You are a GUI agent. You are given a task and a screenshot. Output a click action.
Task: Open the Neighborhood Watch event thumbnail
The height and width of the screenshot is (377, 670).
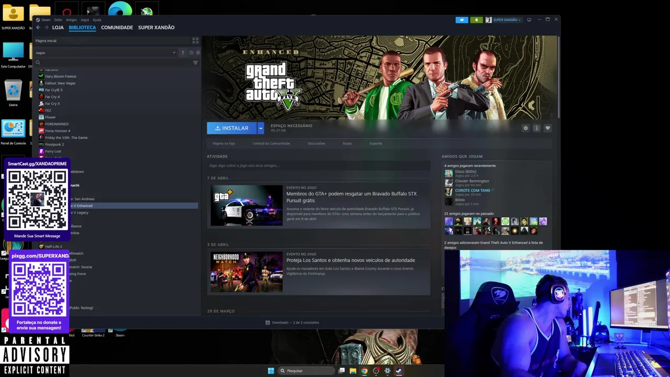247,272
